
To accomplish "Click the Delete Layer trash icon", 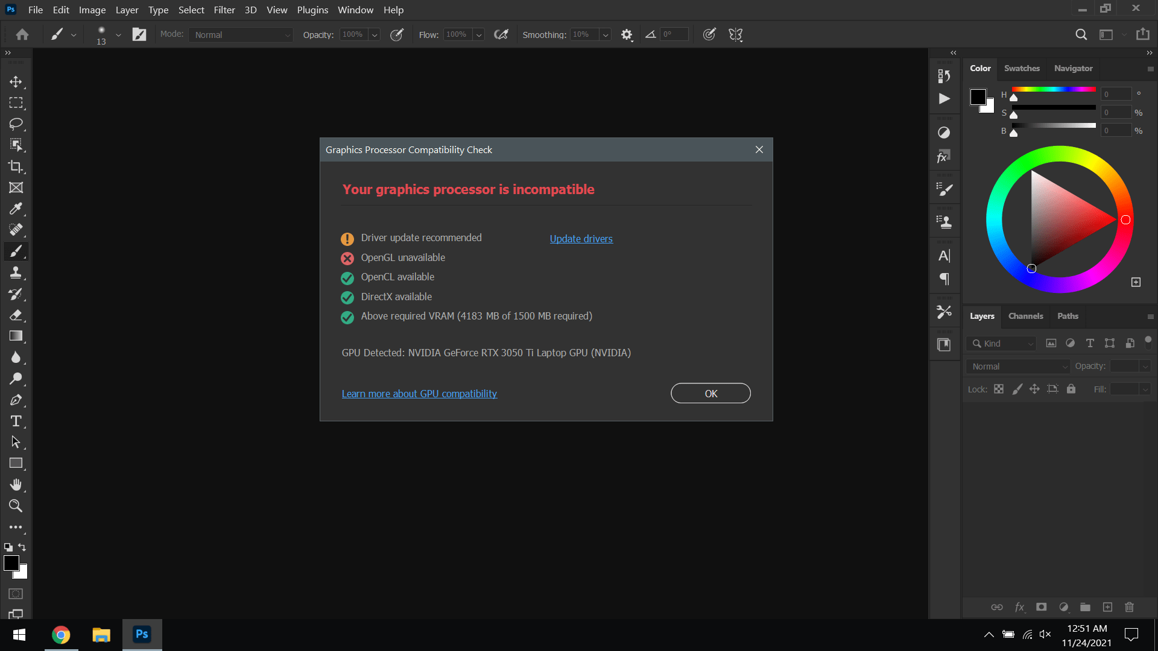I will [x=1129, y=607].
